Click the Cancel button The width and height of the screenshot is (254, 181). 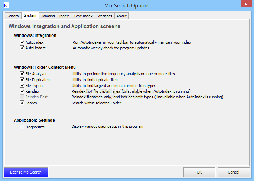coord(233,172)
